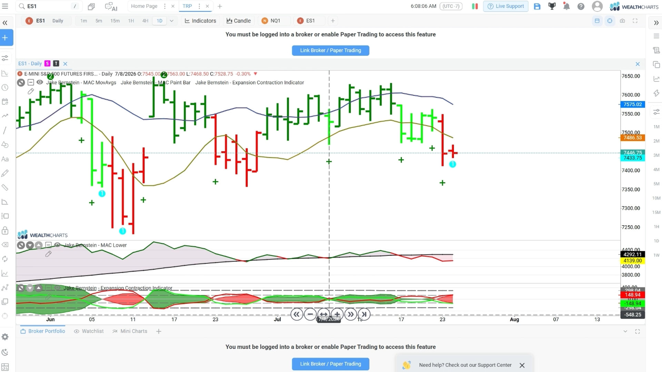Viewport: 662px width, 372px height.
Task: Open the notifications bell icon
Action: click(x=566, y=6)
